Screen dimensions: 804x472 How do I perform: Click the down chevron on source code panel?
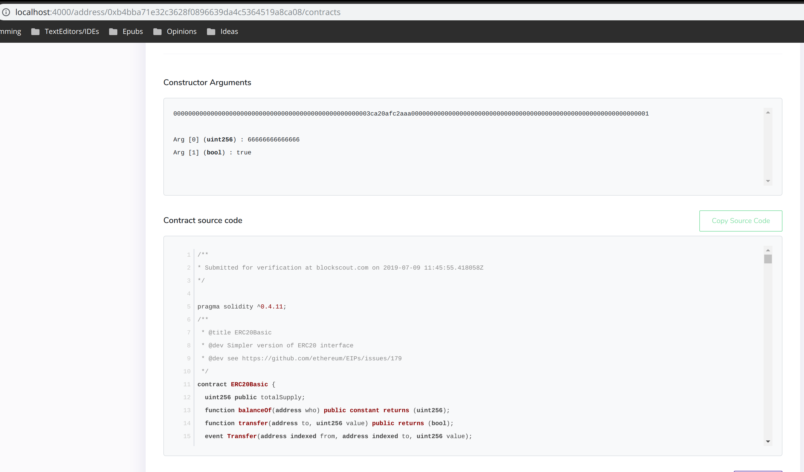pyautogui.click(x=767, y=442)
